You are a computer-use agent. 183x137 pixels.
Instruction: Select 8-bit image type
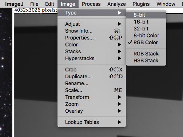coord(146,15)
